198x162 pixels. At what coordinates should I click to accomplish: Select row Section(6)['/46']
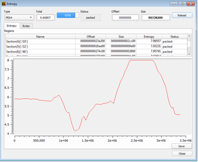coord(96,51)
